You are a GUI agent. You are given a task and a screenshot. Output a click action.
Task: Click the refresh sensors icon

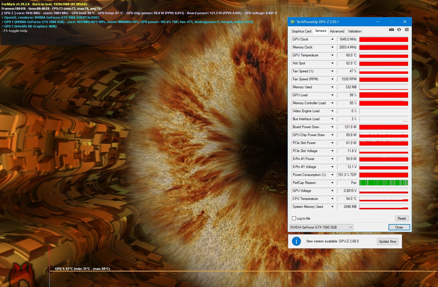click(x=399, y=30)
